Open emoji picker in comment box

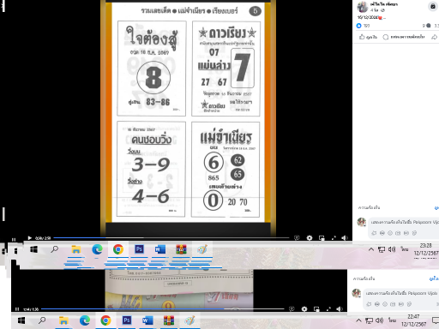(x=382, y=233)
